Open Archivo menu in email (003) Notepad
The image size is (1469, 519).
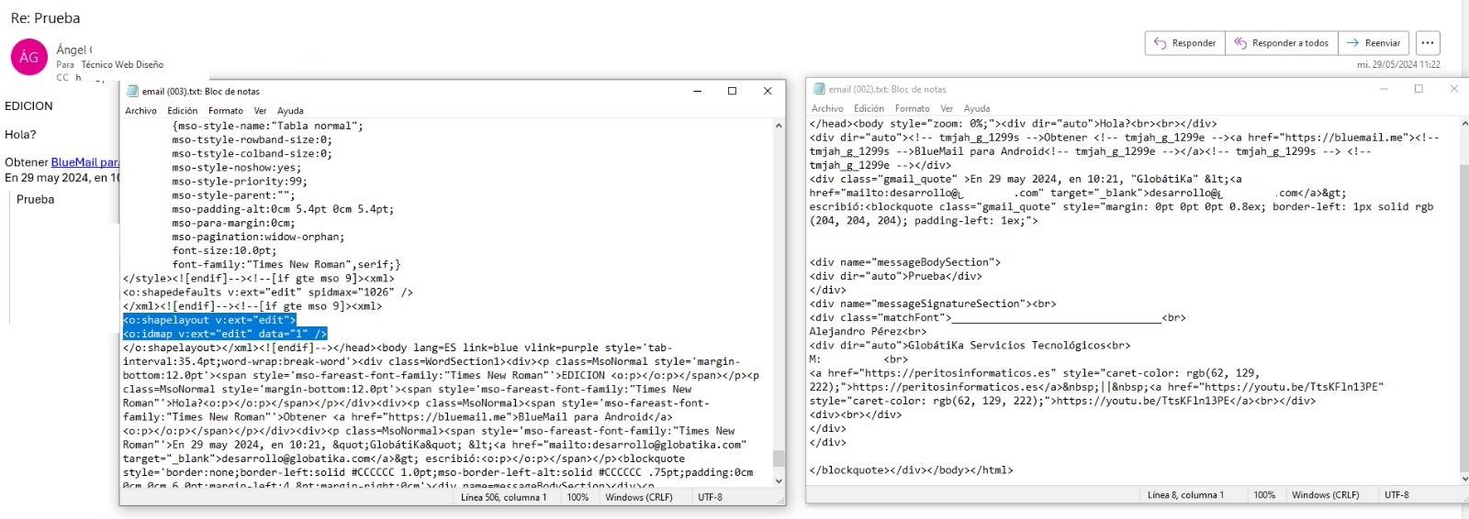[141, 111]
